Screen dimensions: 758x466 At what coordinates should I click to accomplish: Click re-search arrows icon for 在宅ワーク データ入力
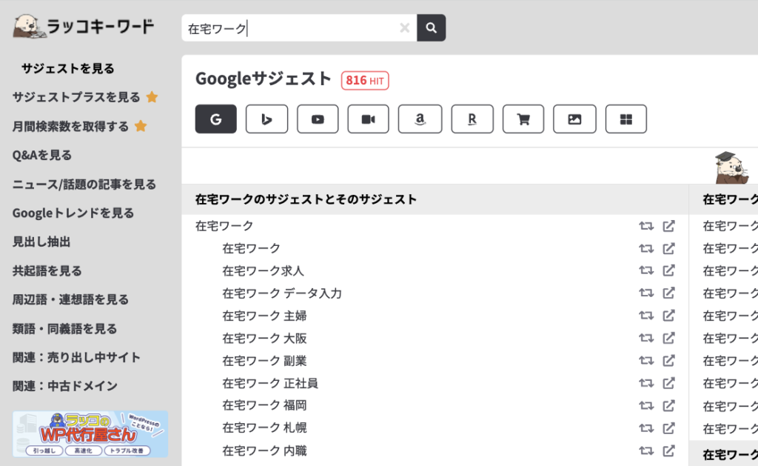point(645,293)
